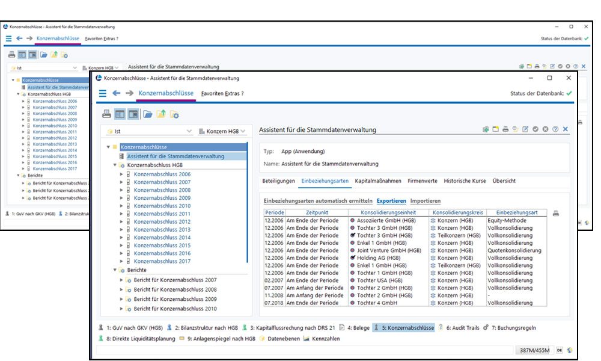Screen dimensions: 601x361
Task: Click the Importieren link
Action: click(x=426, y=200)
